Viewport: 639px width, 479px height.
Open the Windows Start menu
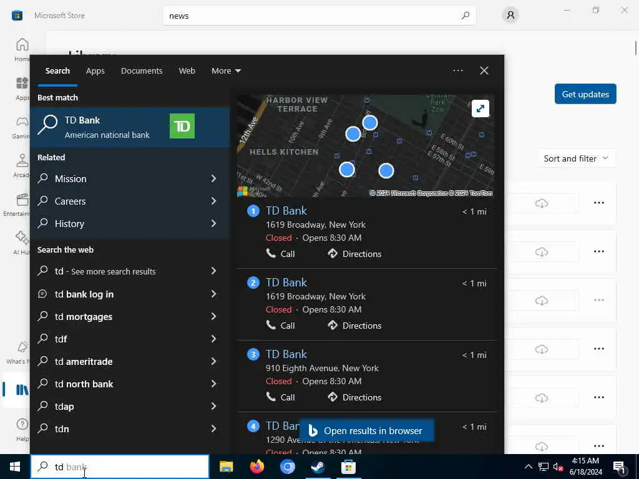[15, 467]
